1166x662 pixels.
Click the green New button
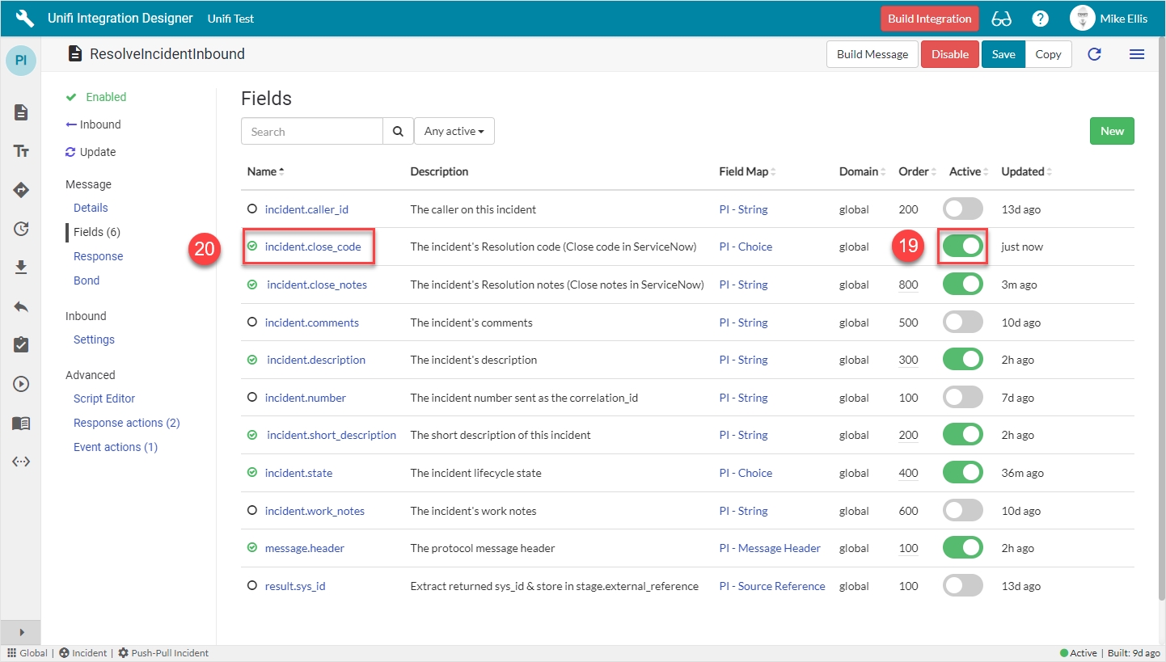[1111, 131]
